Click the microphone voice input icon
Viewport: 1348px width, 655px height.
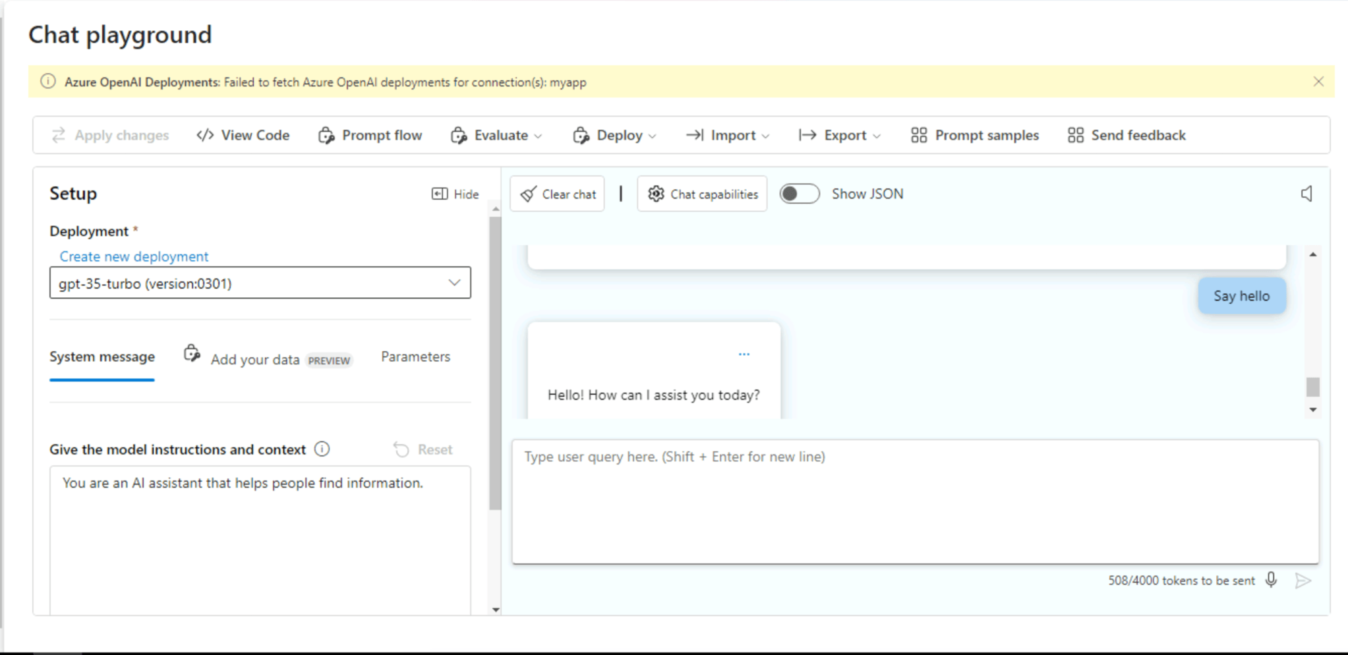(1272, 580)
